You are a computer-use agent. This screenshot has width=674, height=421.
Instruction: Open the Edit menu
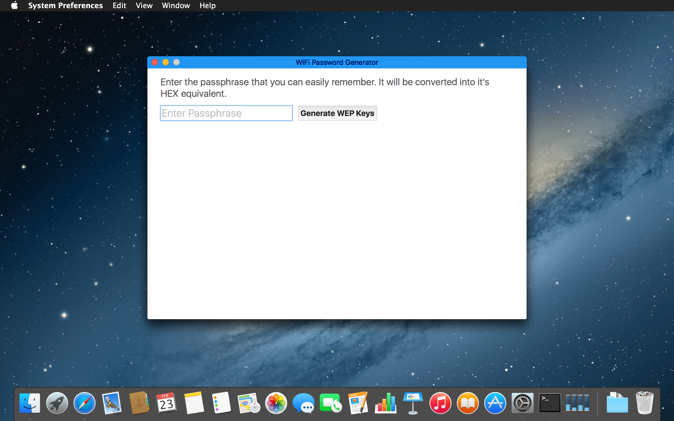pyautogui.click(x=119, y=5)
